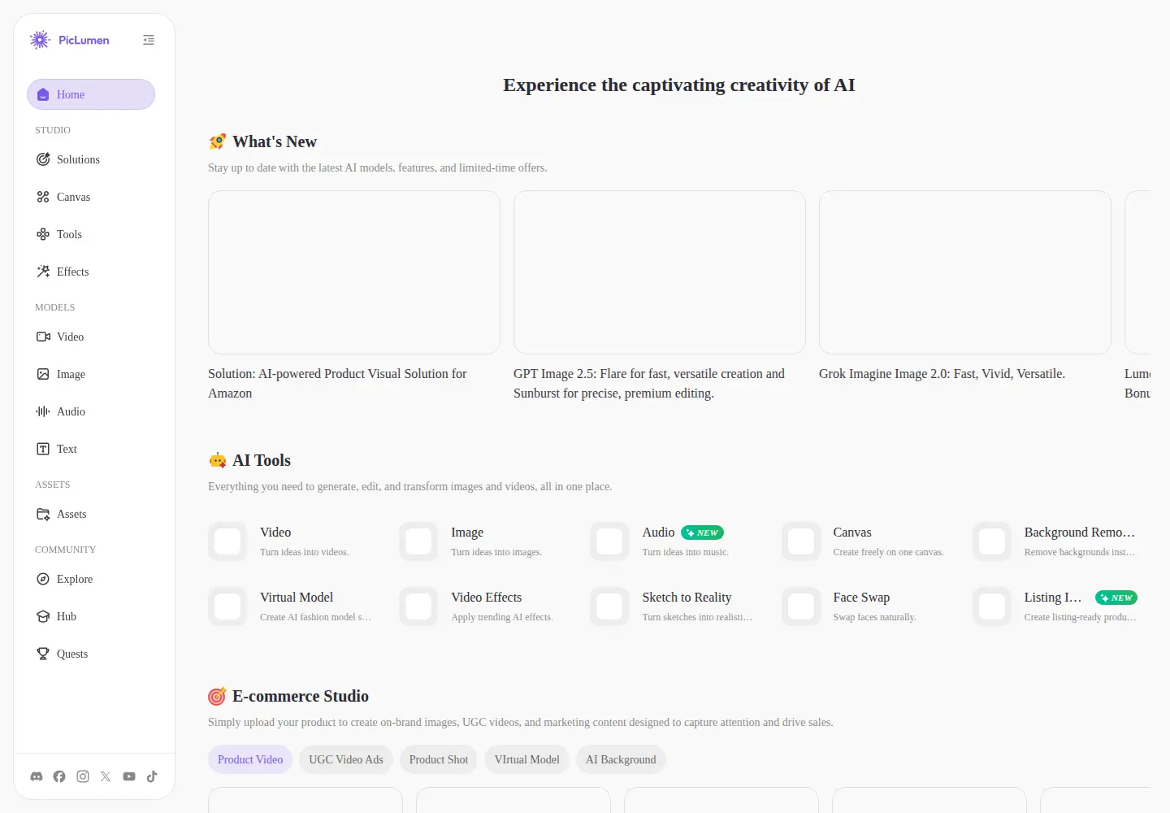Open the Instagram social icon
This screenshot has height=813, width=1170.
83,776
